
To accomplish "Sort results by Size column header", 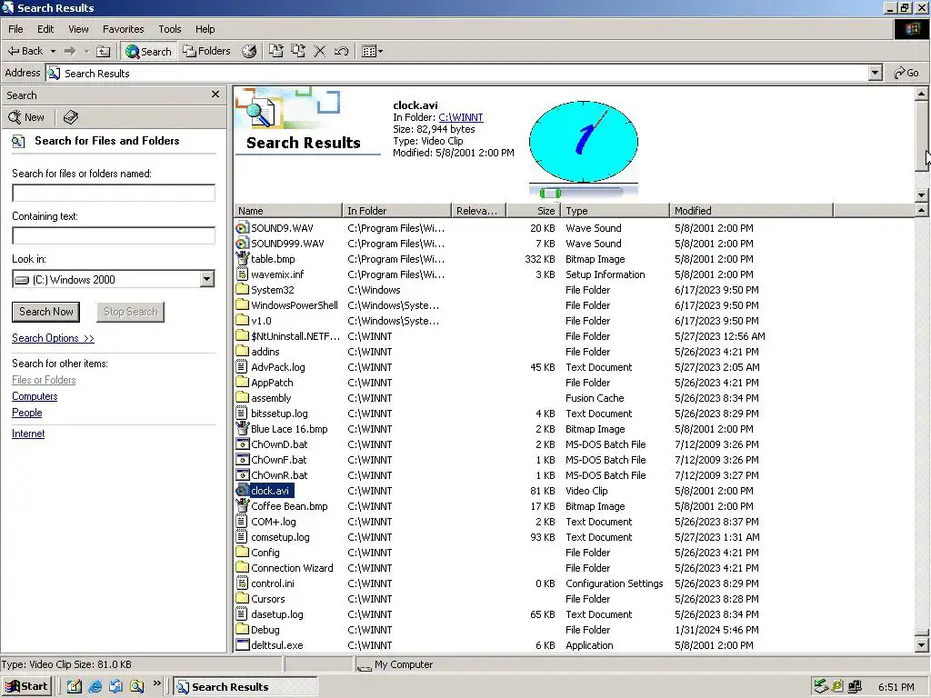I will click(534, 211).
